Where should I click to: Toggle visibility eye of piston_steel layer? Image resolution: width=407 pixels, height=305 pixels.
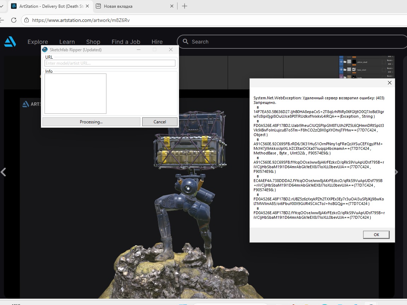[342, 61]
